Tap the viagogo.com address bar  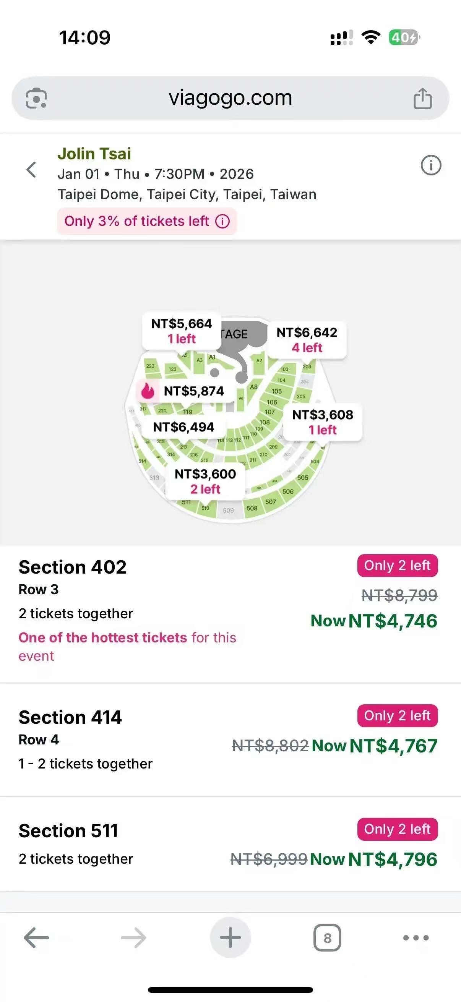click(x=230, y=98)
